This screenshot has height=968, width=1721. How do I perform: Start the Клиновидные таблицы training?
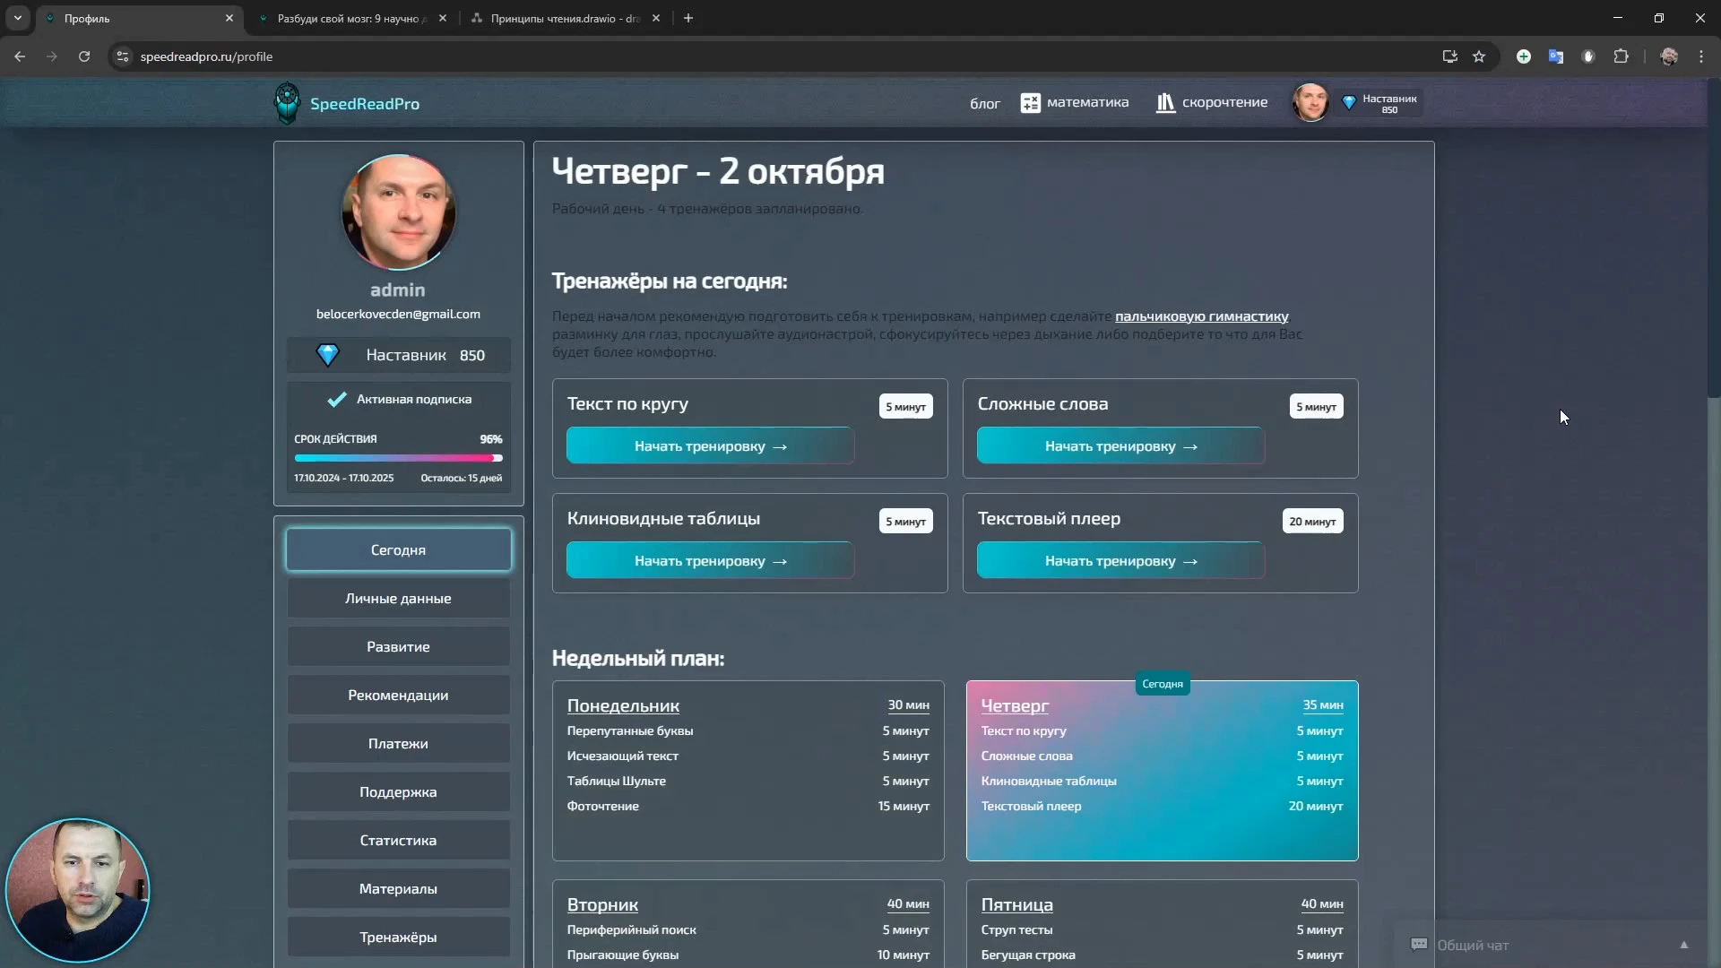tap(710, 561)
